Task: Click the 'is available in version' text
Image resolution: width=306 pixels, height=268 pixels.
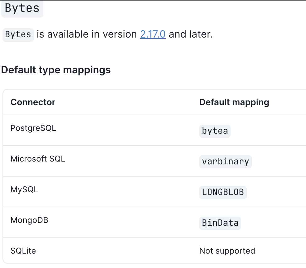Action: (87, 34)
